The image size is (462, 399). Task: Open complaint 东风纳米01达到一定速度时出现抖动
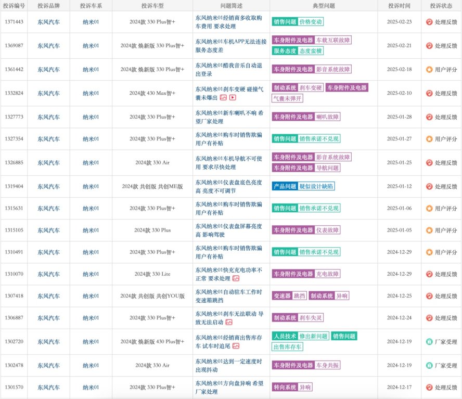228,365
